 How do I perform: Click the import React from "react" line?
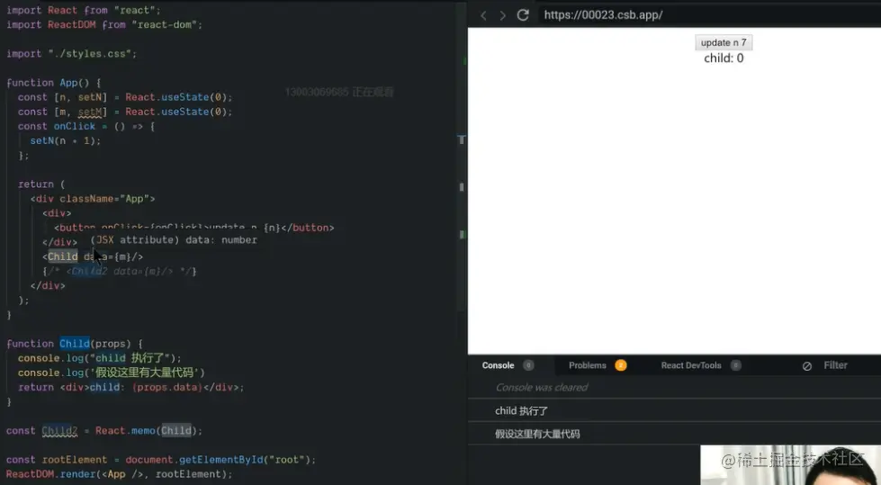tap(83, 10)
